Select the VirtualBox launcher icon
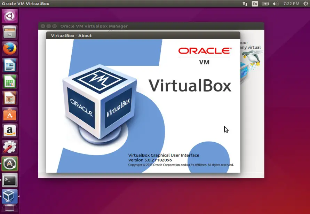The image size is (310, 214). point(10,196)
